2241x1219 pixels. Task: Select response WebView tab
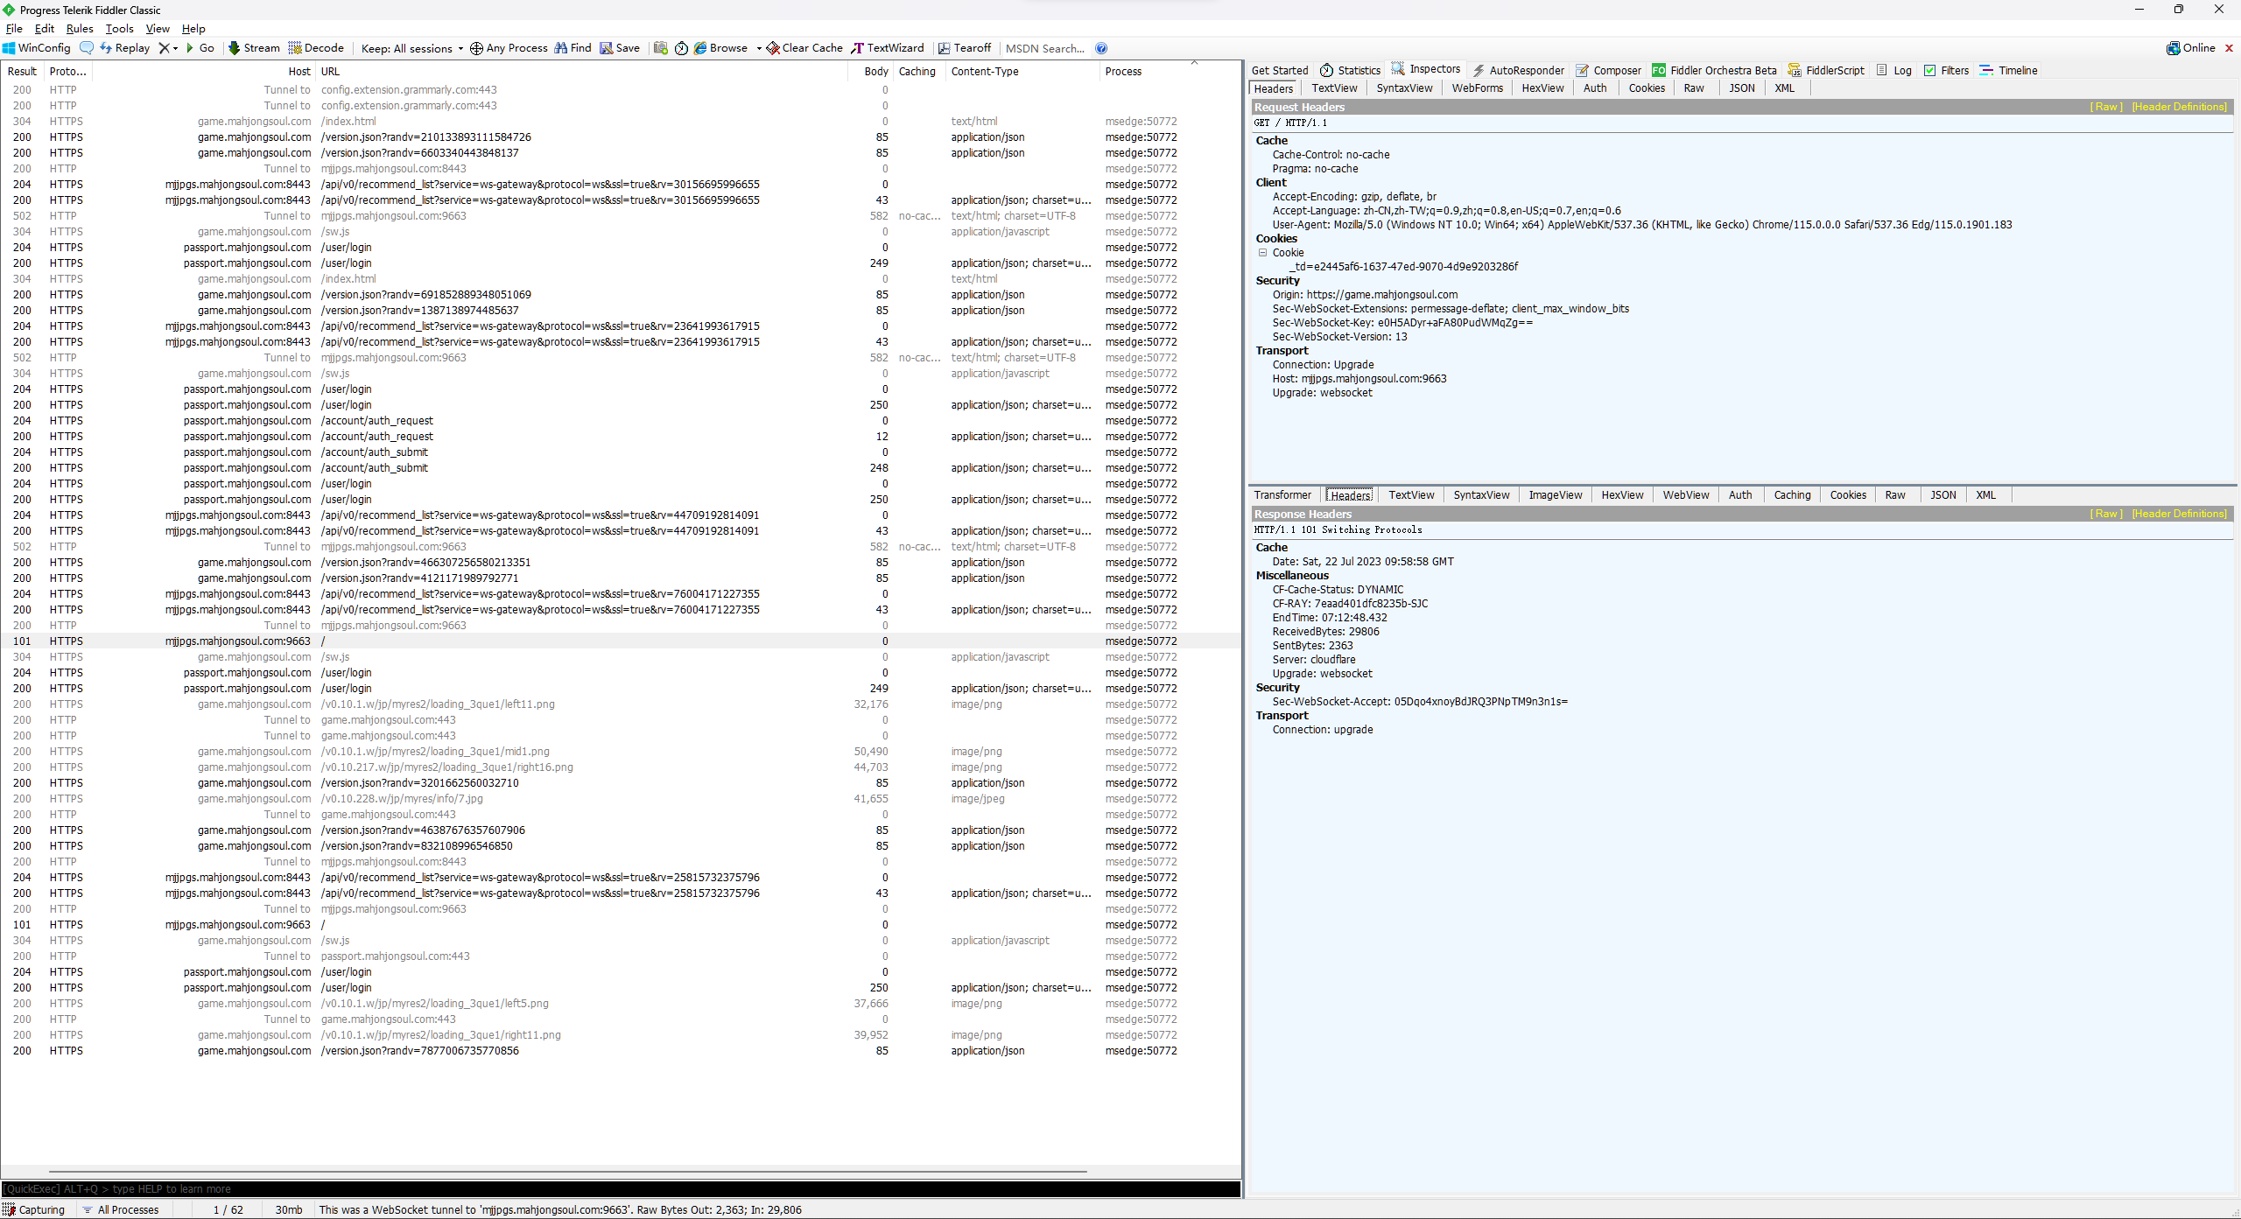click(1686, 495)
